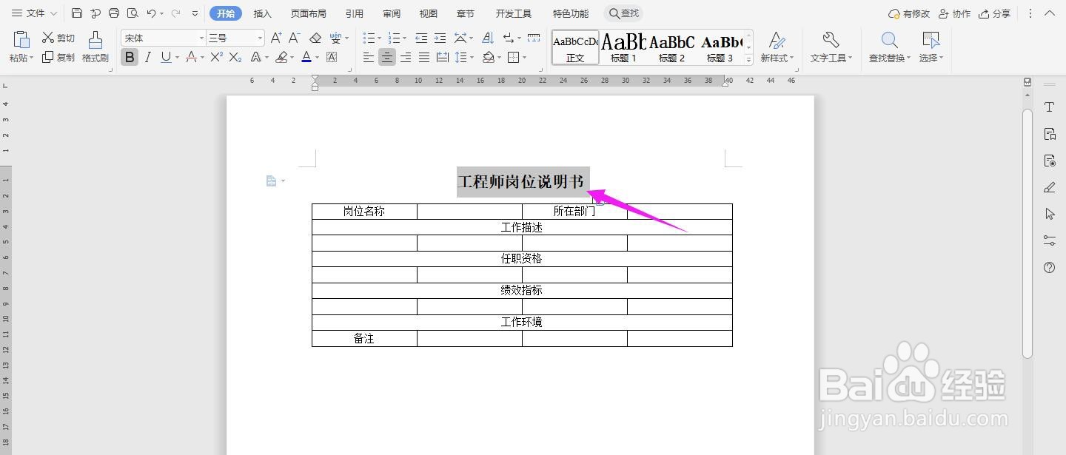Apply distributed alignment
Image resolution: width=1066 pixels, height=455 pixels.
(443, 57)
